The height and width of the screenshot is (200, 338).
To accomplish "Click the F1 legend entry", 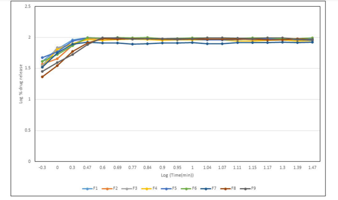I will [90, 188].
